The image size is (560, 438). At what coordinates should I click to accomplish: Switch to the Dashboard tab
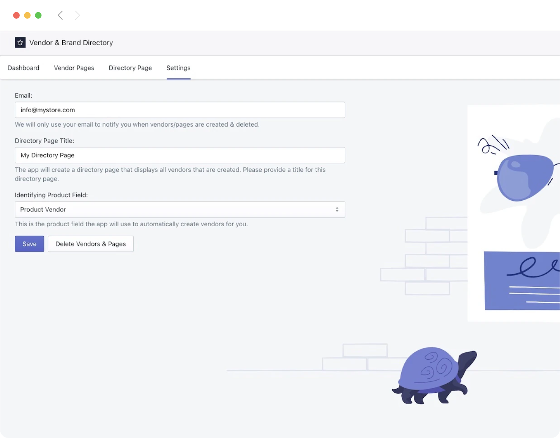(24, 68)
